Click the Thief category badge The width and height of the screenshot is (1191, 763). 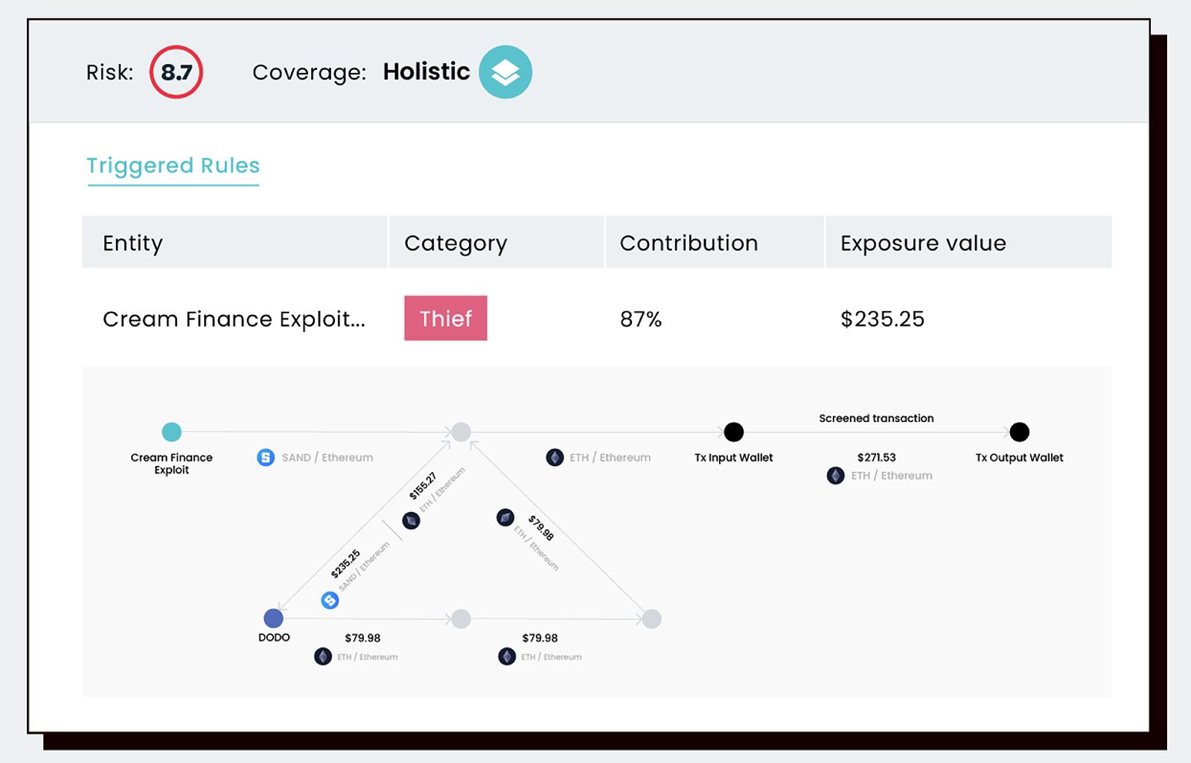446,319
